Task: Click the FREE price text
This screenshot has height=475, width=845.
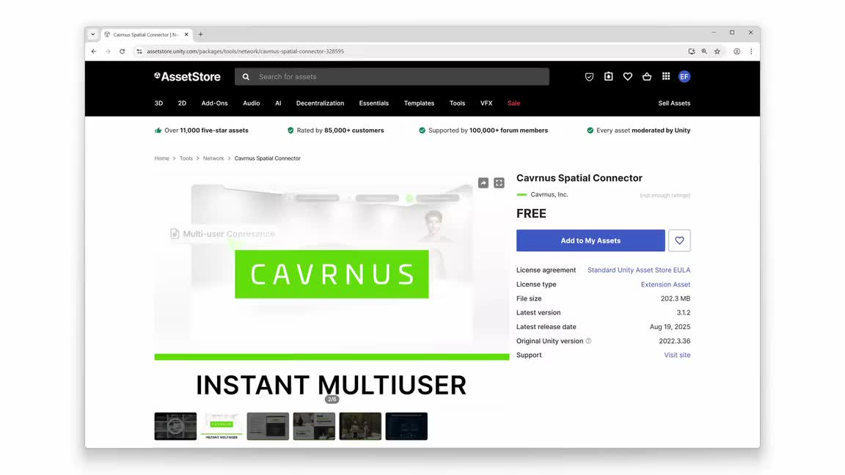Action: point(531,213)
